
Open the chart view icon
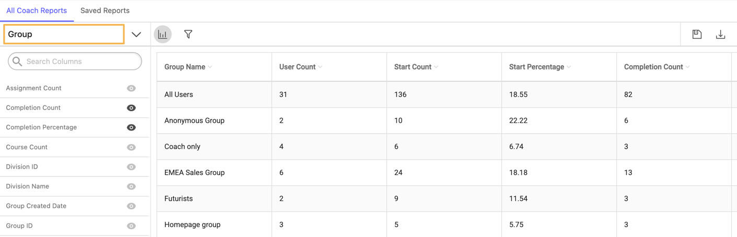coord(163,34)
